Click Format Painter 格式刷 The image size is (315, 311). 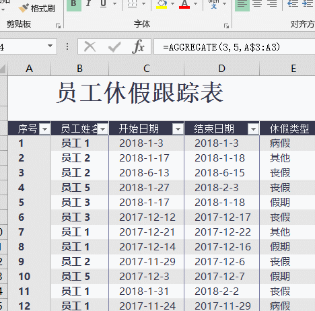(37, 8)
